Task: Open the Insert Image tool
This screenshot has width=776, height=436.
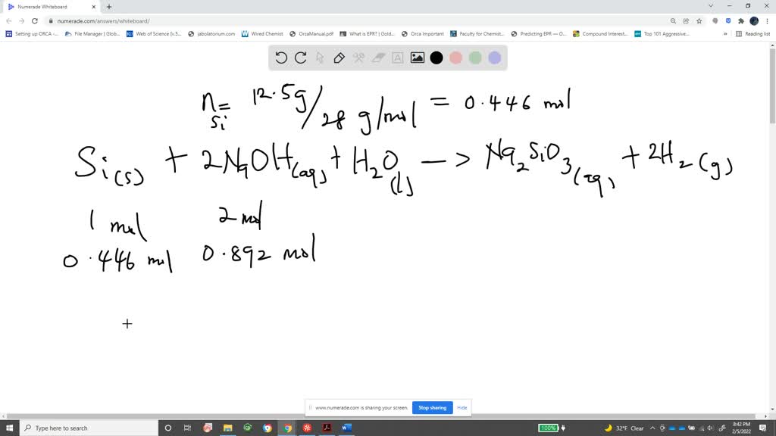Action: (x=417, y=58)
